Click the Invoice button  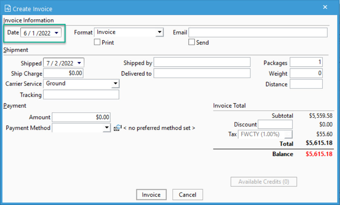(x=151, y=195)
